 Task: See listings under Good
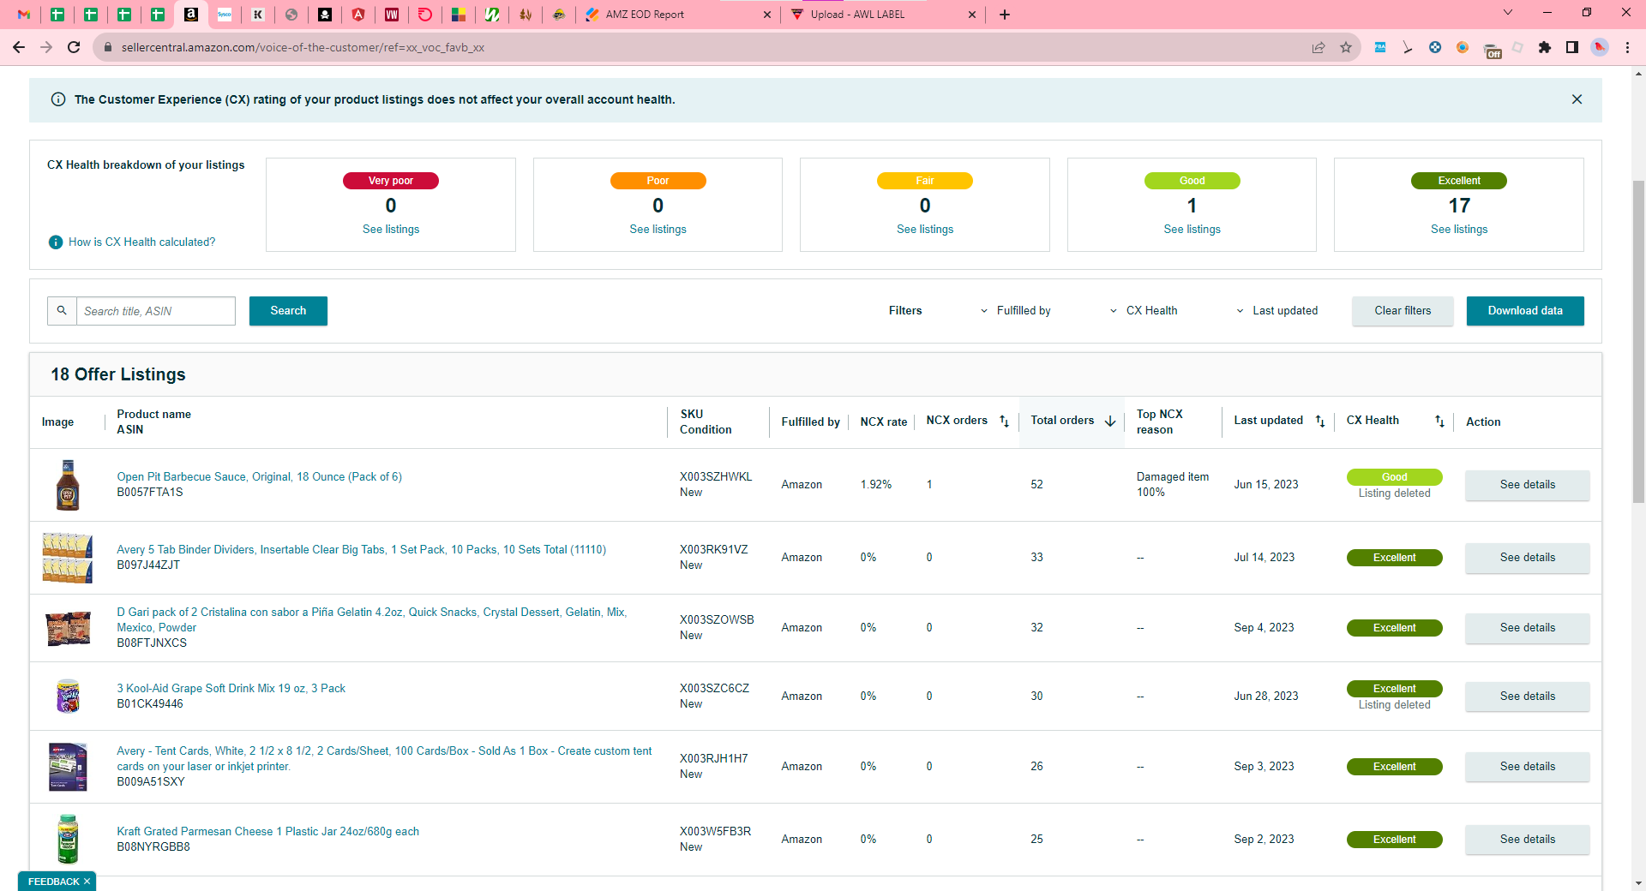coord(1192,230)
